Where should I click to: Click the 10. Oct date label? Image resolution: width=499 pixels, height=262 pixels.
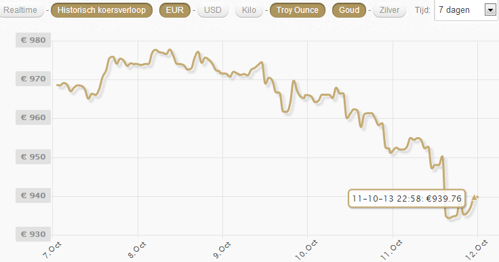306,249
